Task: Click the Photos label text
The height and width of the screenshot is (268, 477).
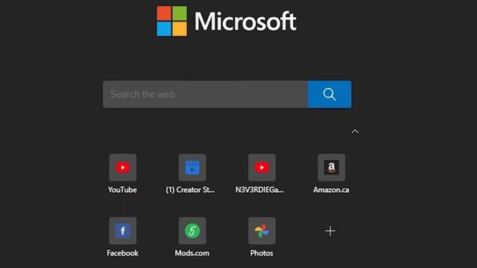Action: click(x=262, y=253)
